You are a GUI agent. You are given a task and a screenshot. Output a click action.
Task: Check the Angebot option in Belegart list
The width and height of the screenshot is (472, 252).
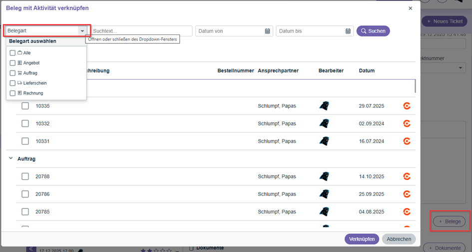pos(12,63)
